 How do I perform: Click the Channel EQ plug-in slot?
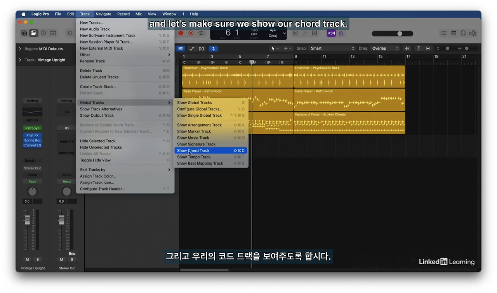point(32,145)
